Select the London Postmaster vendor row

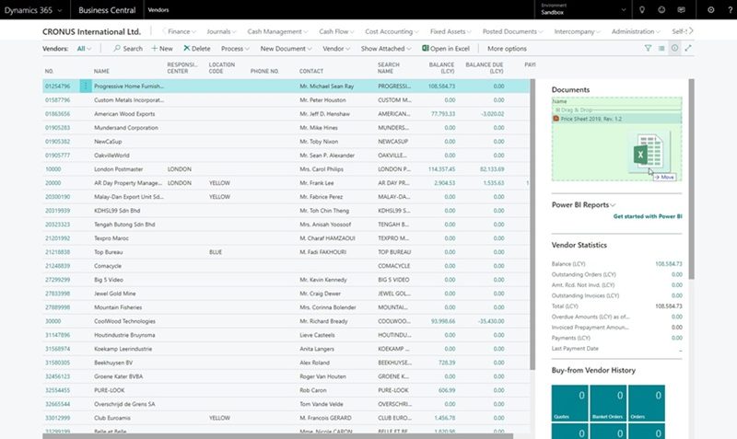coord(286,169)
